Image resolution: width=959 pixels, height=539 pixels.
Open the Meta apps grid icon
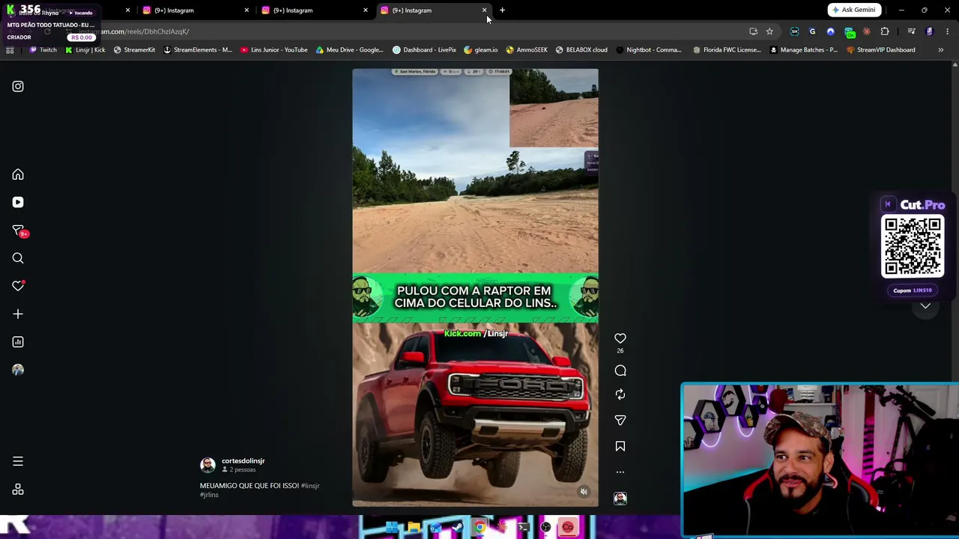click(x=18, y=490)
